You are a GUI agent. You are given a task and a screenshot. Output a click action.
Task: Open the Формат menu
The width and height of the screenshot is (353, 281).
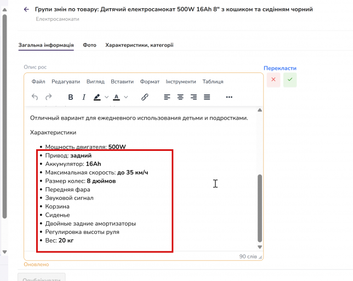(150, 82)
